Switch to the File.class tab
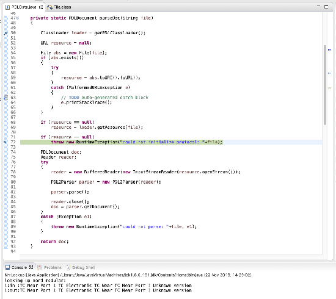The height and width of the screenshot is (299, 336). click(x=59, y=7)
